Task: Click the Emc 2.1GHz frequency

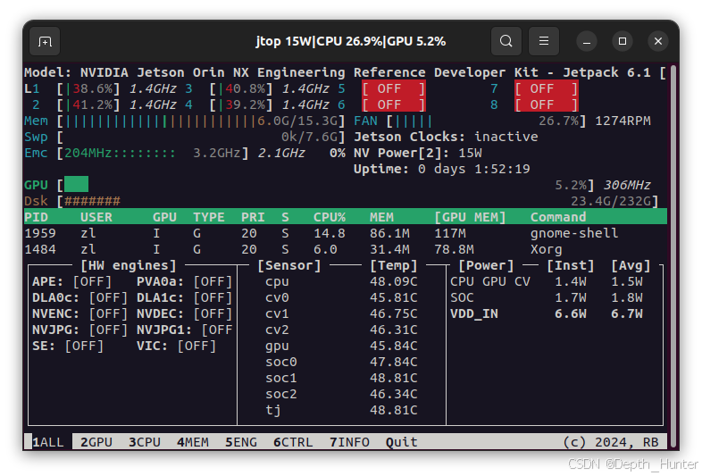Action: tap(281, 153)
